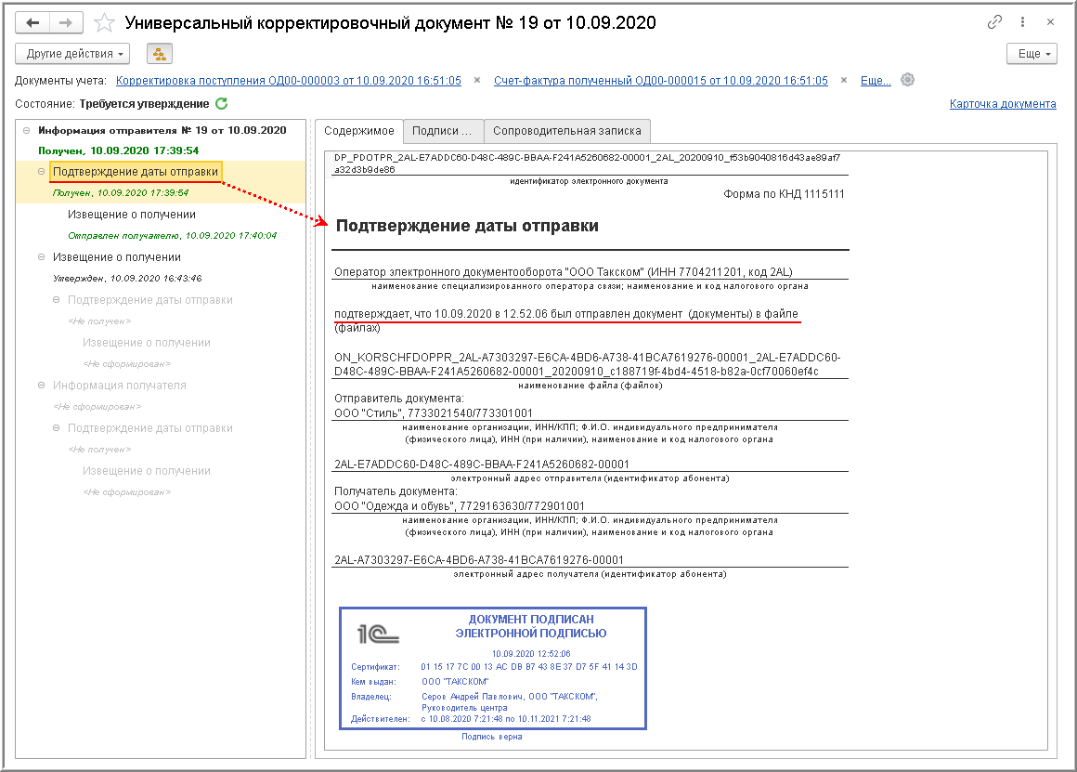Copy link to document icon
The height and width of the screenshot is (772, 1077).
pos(993,22)
